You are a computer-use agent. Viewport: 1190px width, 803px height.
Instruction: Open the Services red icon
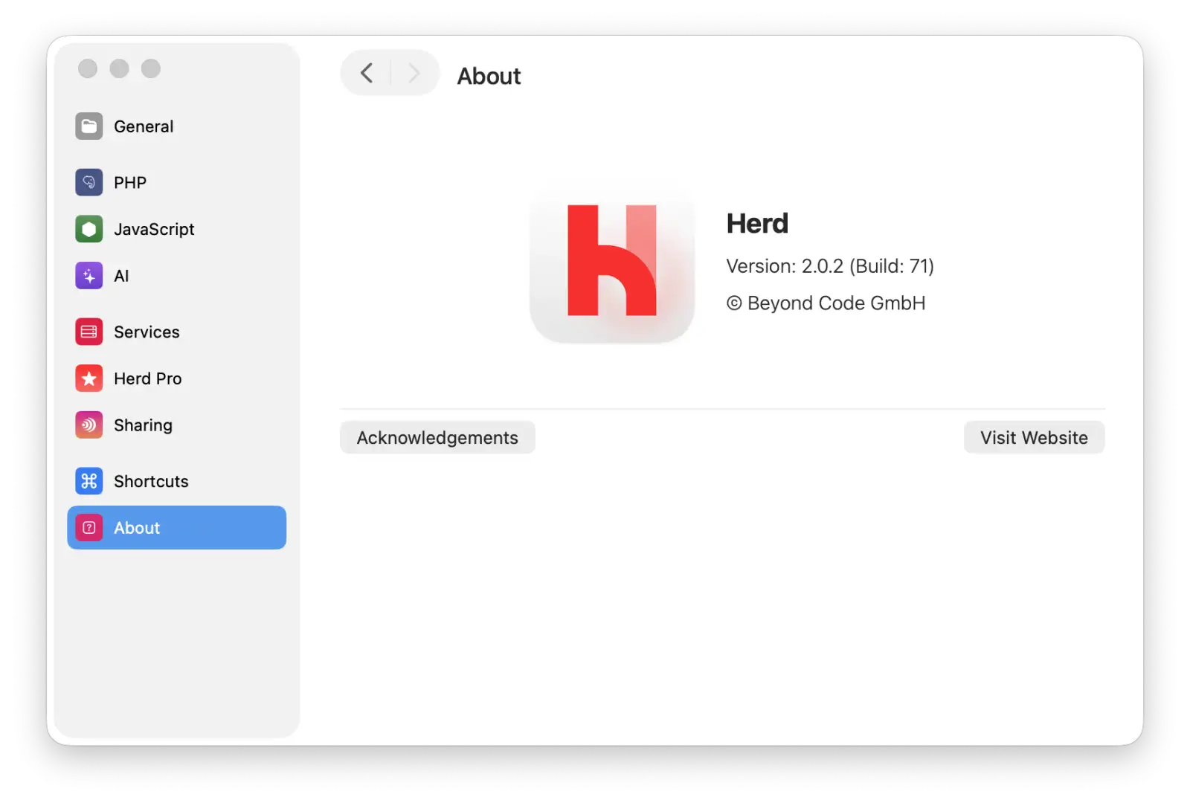coord(89,332)
